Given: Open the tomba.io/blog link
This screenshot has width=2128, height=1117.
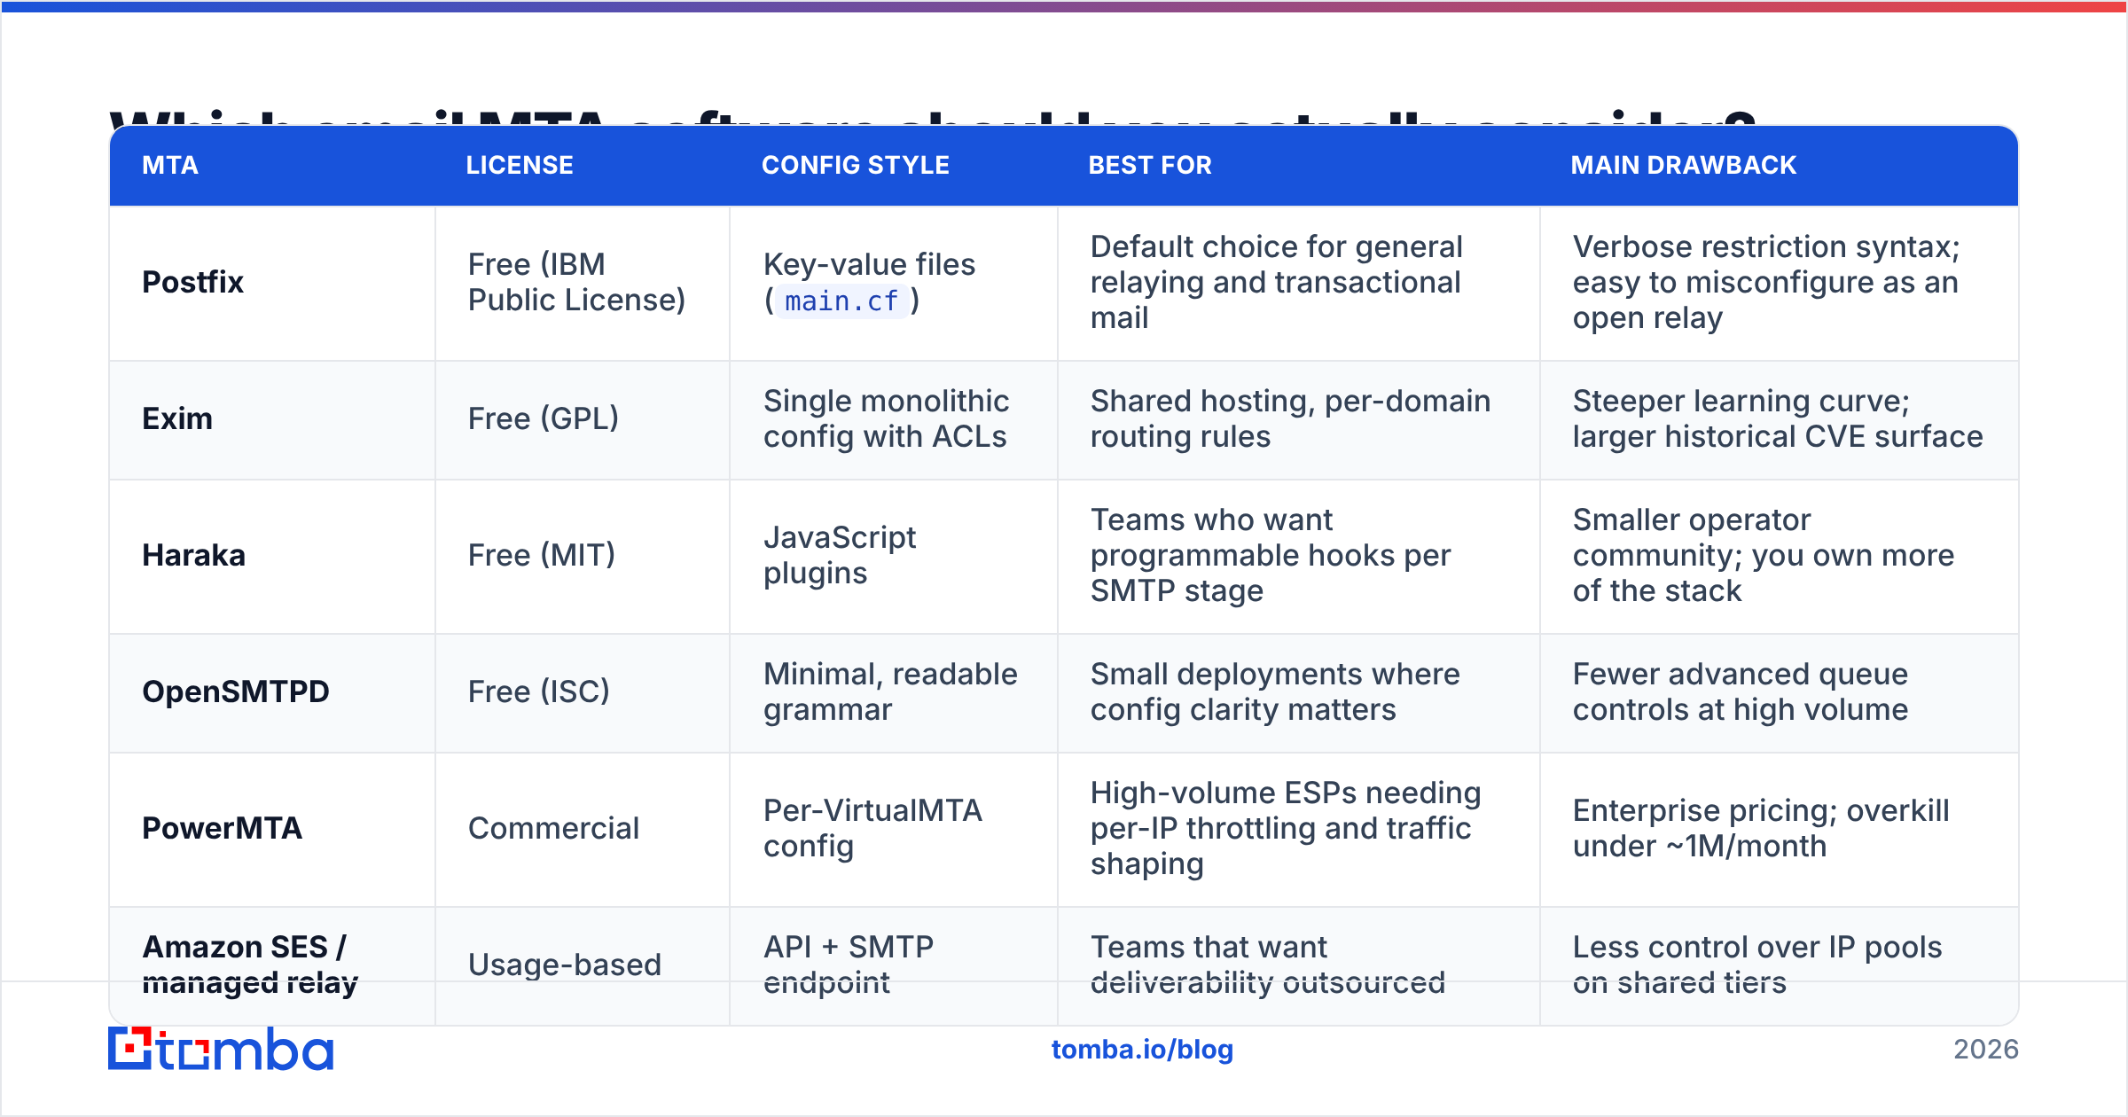Looking at the screenshot, I should pos(1142,1050).
